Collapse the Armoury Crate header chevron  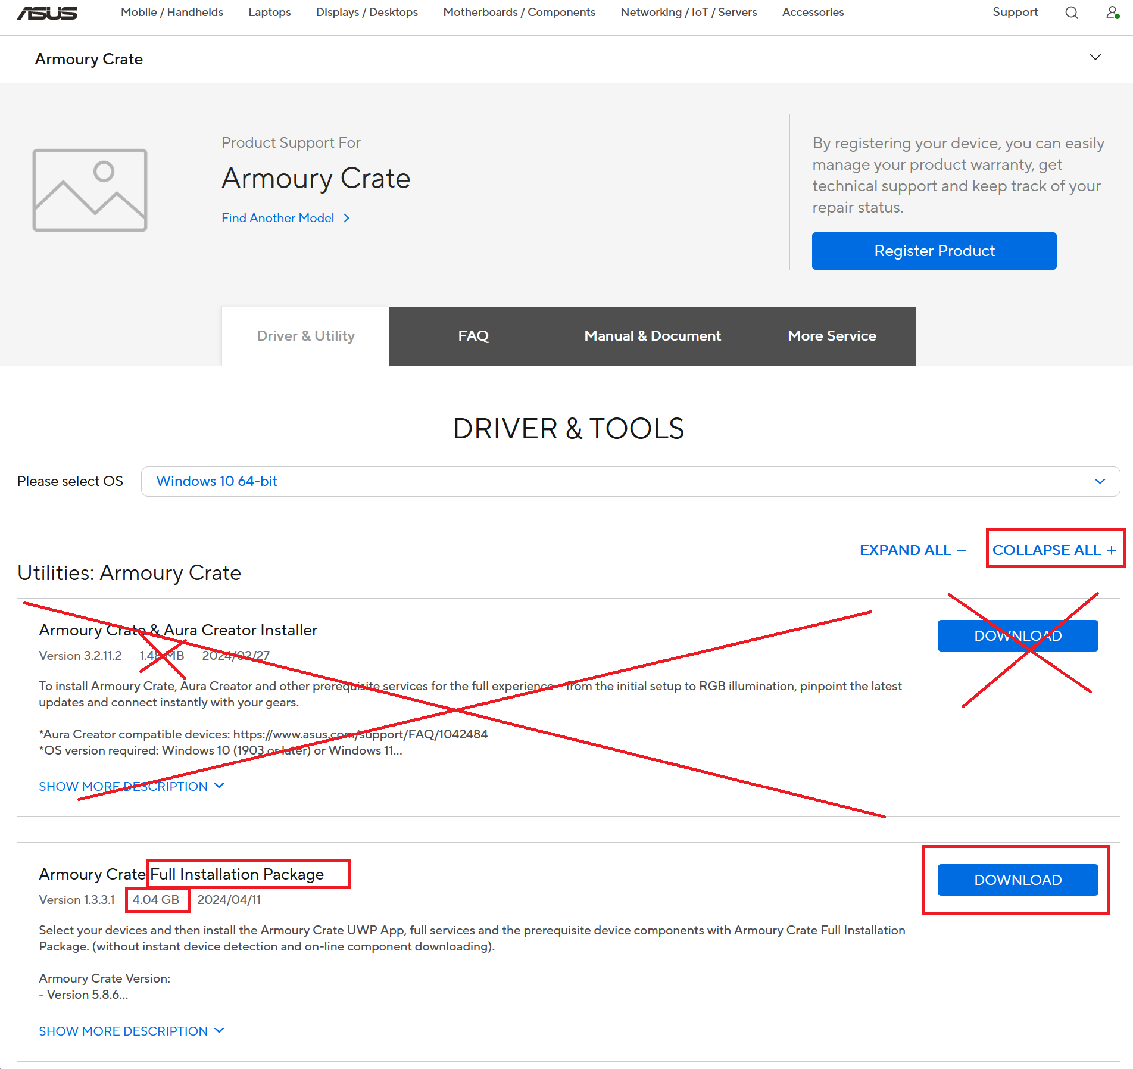[x=1095, y=57]
